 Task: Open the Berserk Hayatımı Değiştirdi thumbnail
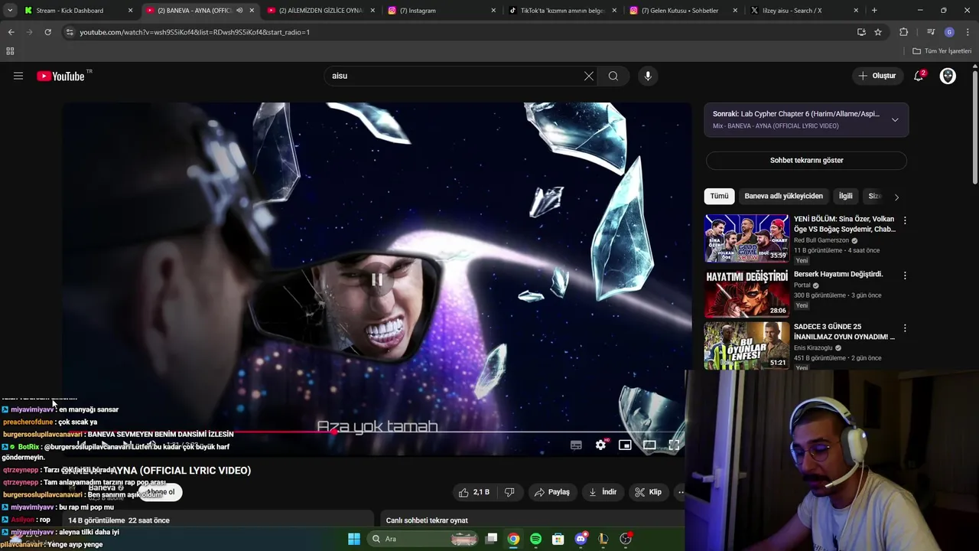[746, 293]
